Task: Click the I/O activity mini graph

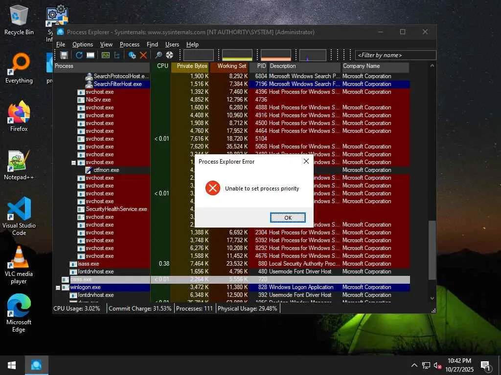Action: tap(313, 55)
